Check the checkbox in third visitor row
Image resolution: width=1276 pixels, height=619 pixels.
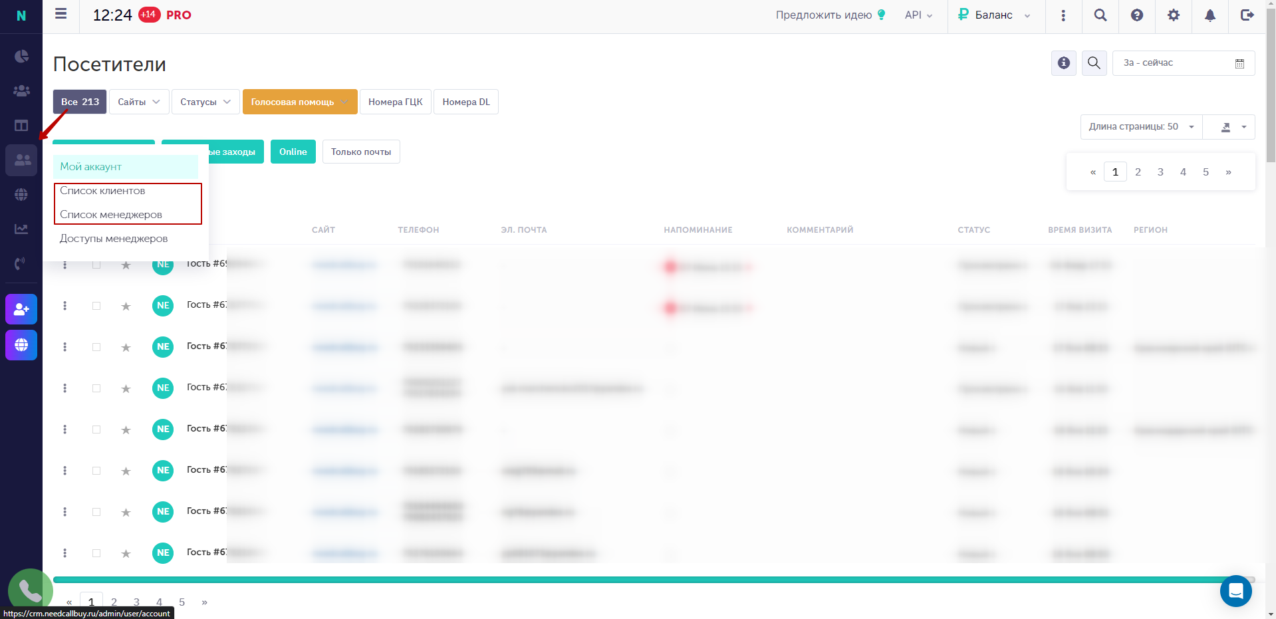point(96,347)
